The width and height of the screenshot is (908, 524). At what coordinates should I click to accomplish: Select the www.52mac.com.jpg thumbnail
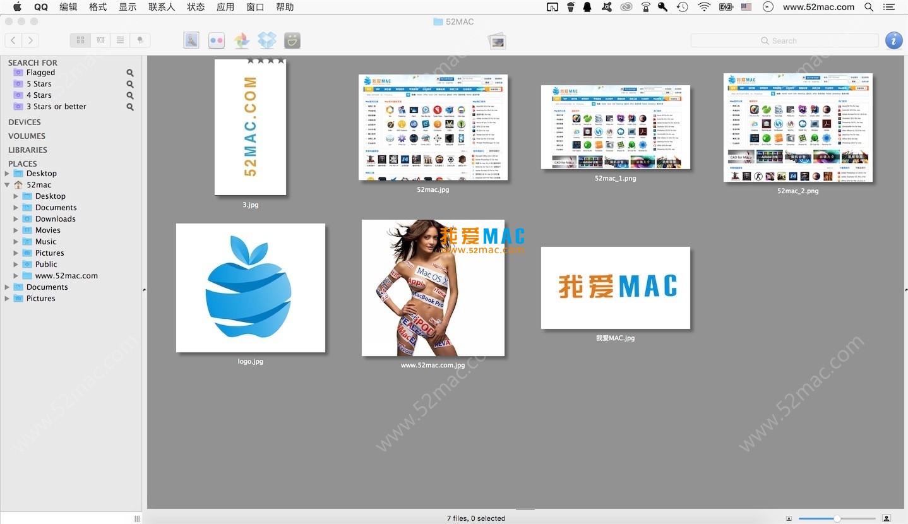(433, 288)
